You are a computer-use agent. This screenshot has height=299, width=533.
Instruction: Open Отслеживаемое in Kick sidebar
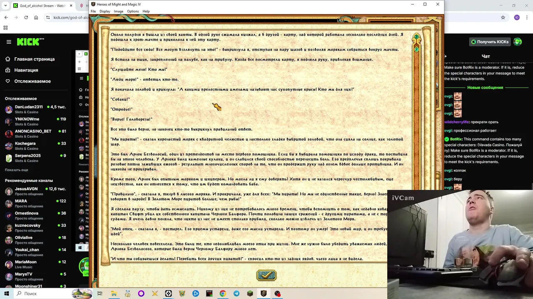click(32, 81)
